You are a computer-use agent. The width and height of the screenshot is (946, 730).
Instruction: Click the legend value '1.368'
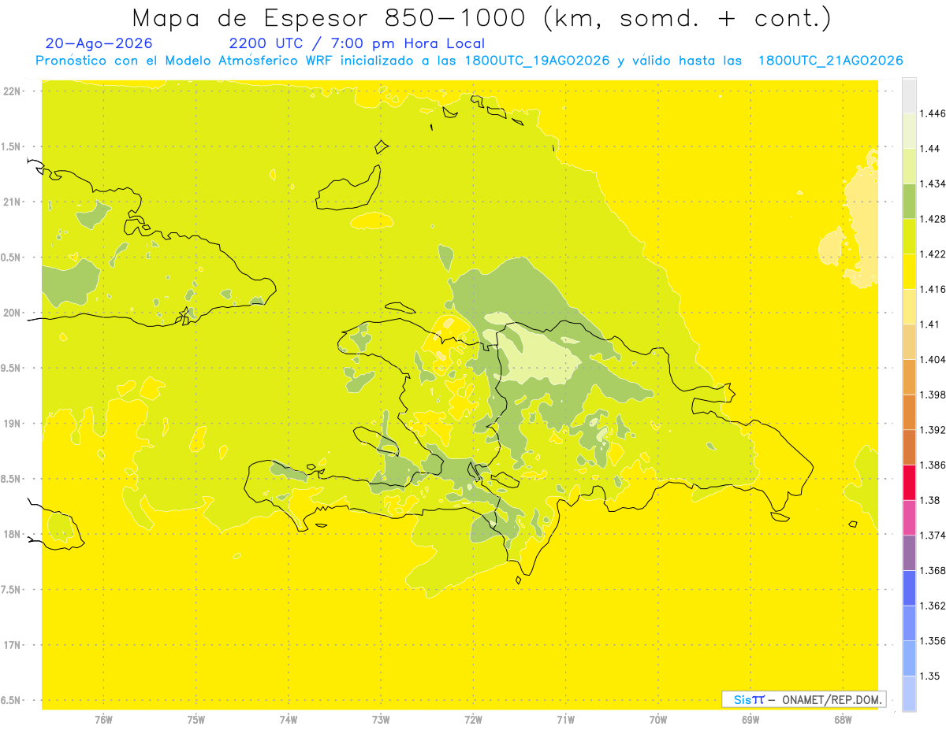[933, 570]
